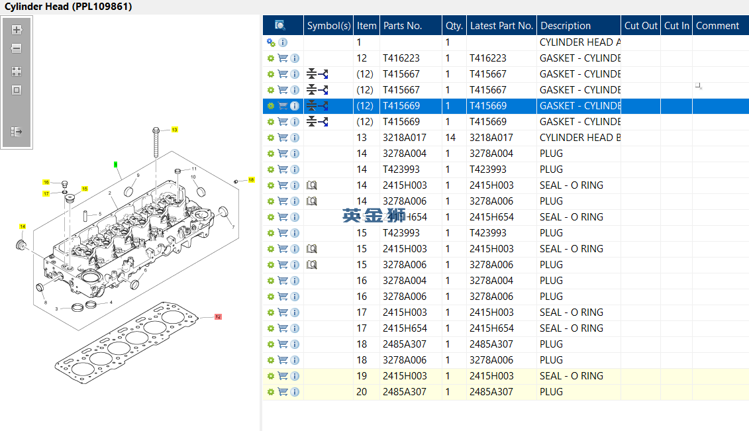Image resolution: width=749 pixels, height=431 pixels.
Task: Click the four-squares grid view icon
Action: coord(17,72)
